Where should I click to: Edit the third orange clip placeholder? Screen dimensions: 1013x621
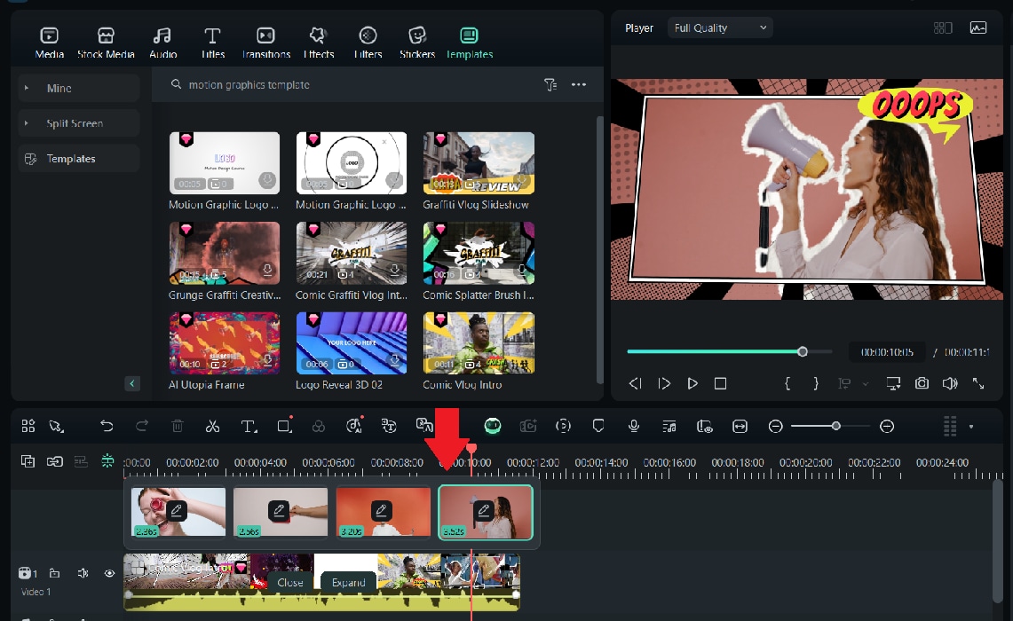(x=381, y=511)
